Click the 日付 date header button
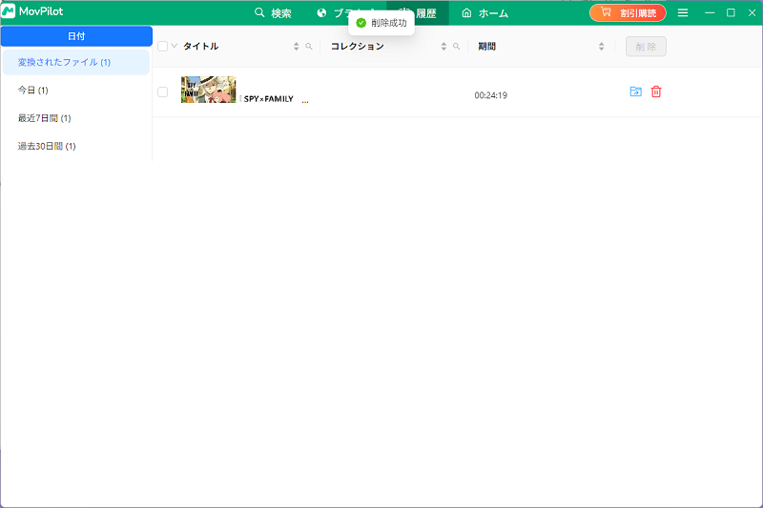763x508 pixels. 76,36
